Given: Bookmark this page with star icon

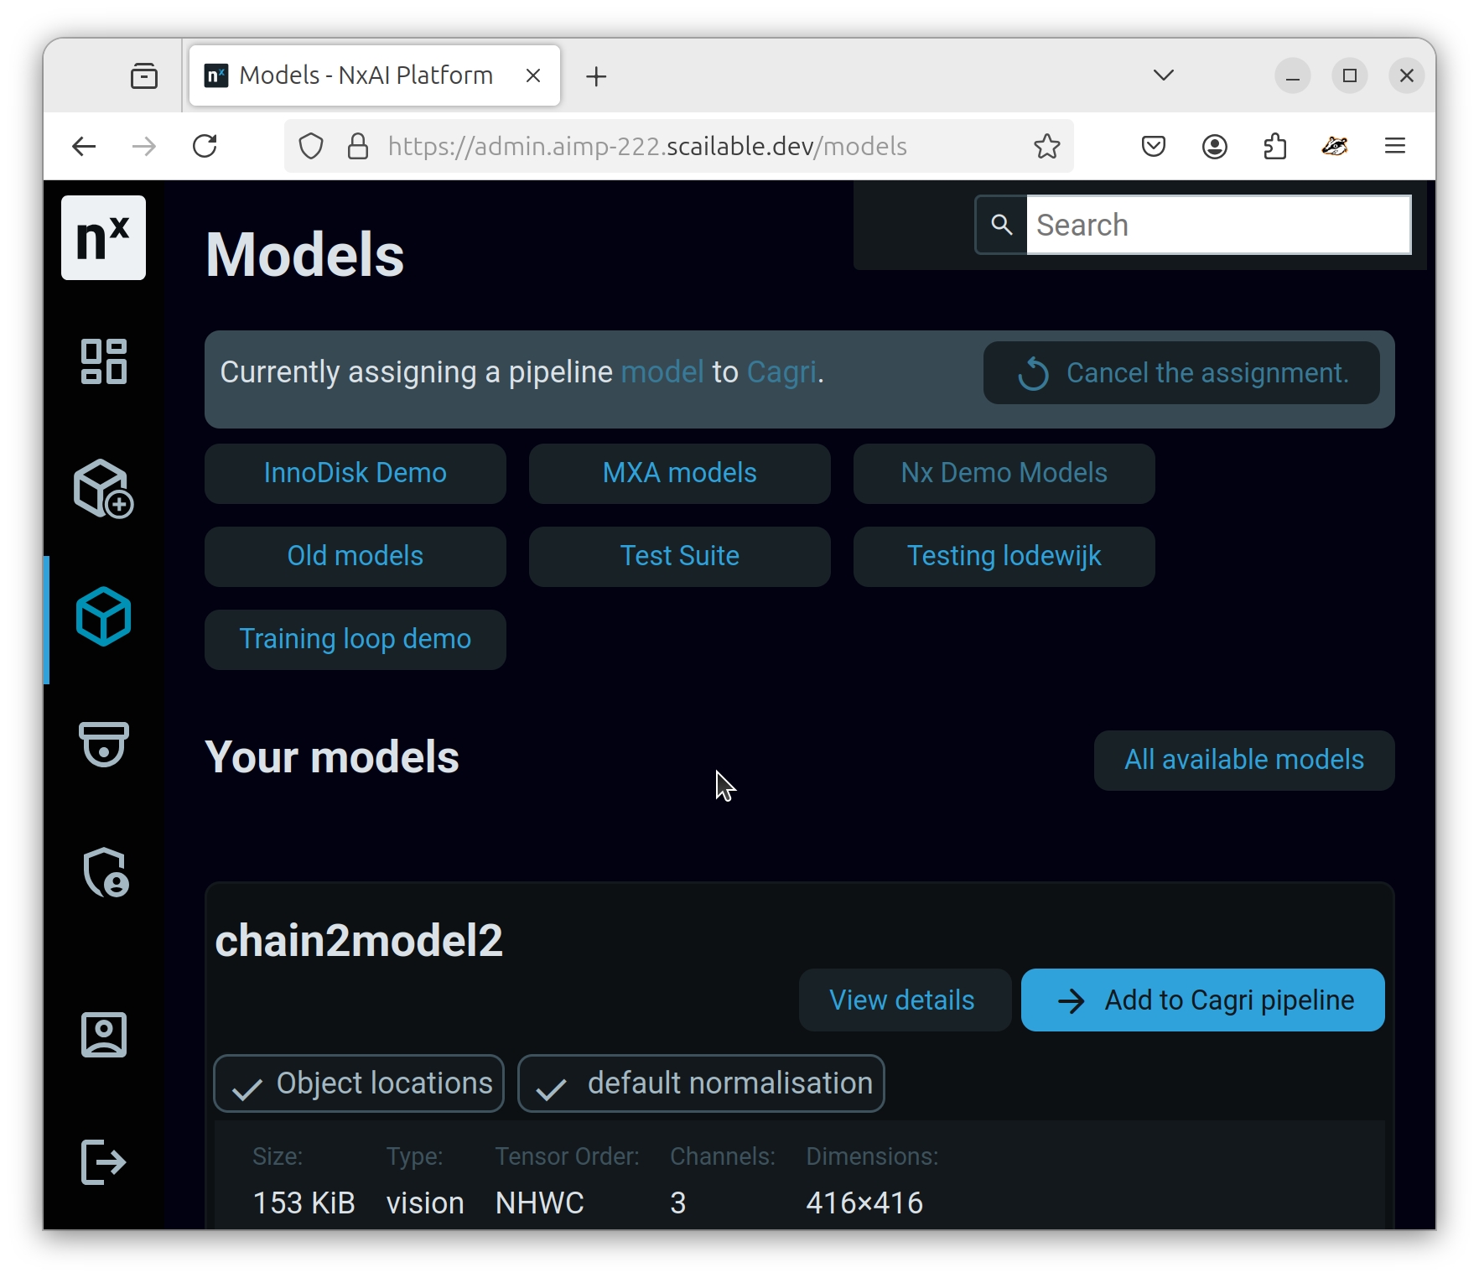Looking at the screenshot, I should 1046,147.
